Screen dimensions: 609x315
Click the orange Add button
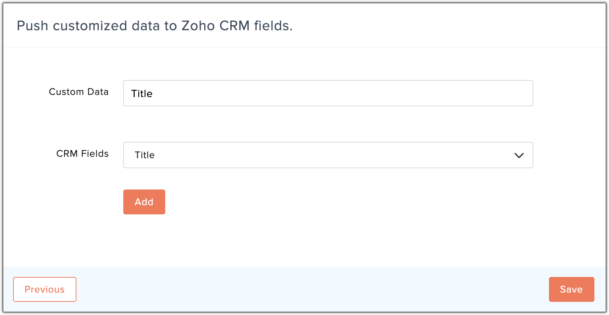click(x=144, y=202)
